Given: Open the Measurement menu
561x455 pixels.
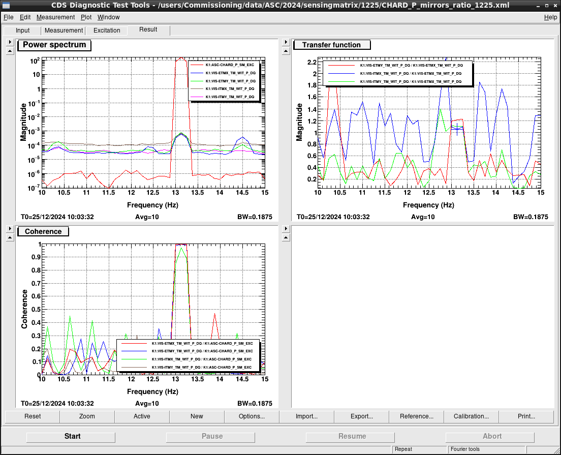Looking at the screenshot, I should click(x=55, y=17).
